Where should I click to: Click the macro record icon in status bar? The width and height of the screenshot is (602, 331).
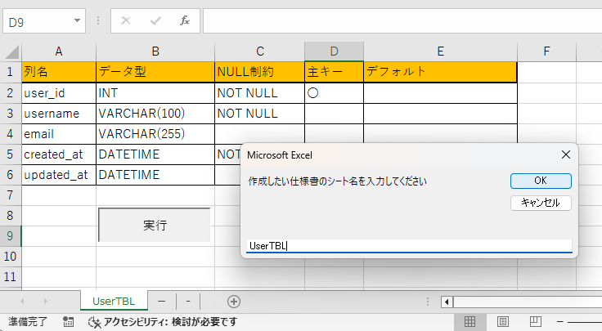coord(69,322)
